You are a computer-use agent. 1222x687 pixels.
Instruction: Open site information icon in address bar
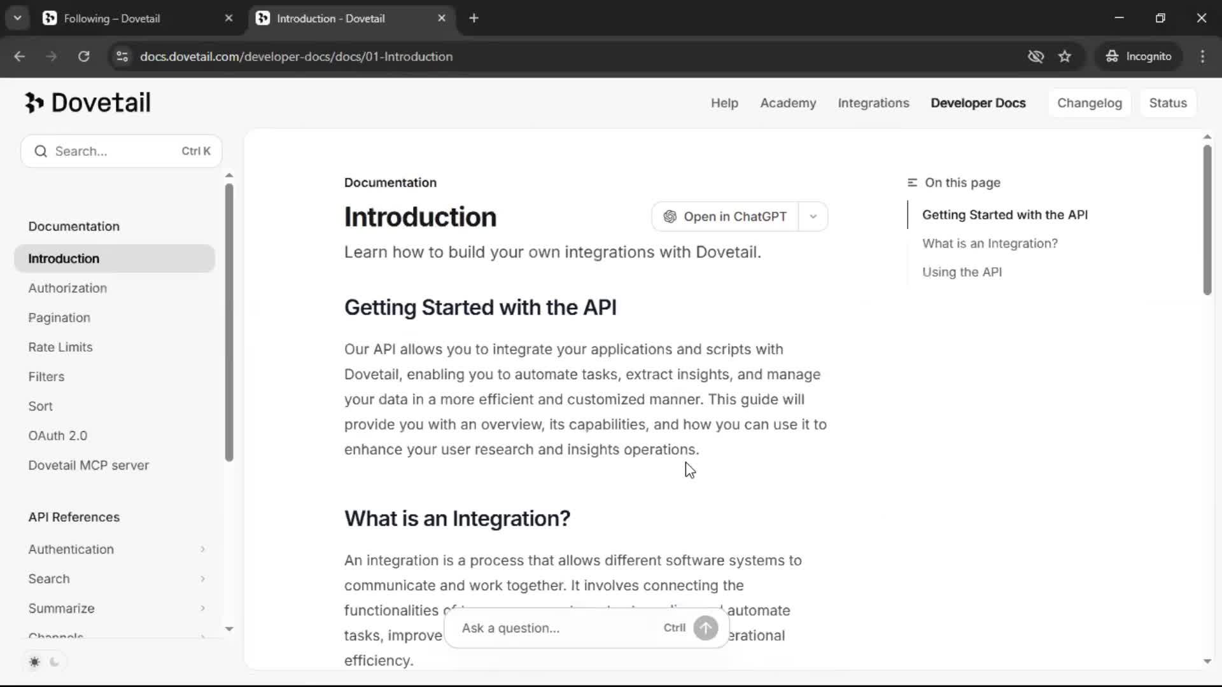click(122, 57)
